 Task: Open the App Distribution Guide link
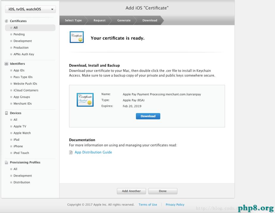93,152
